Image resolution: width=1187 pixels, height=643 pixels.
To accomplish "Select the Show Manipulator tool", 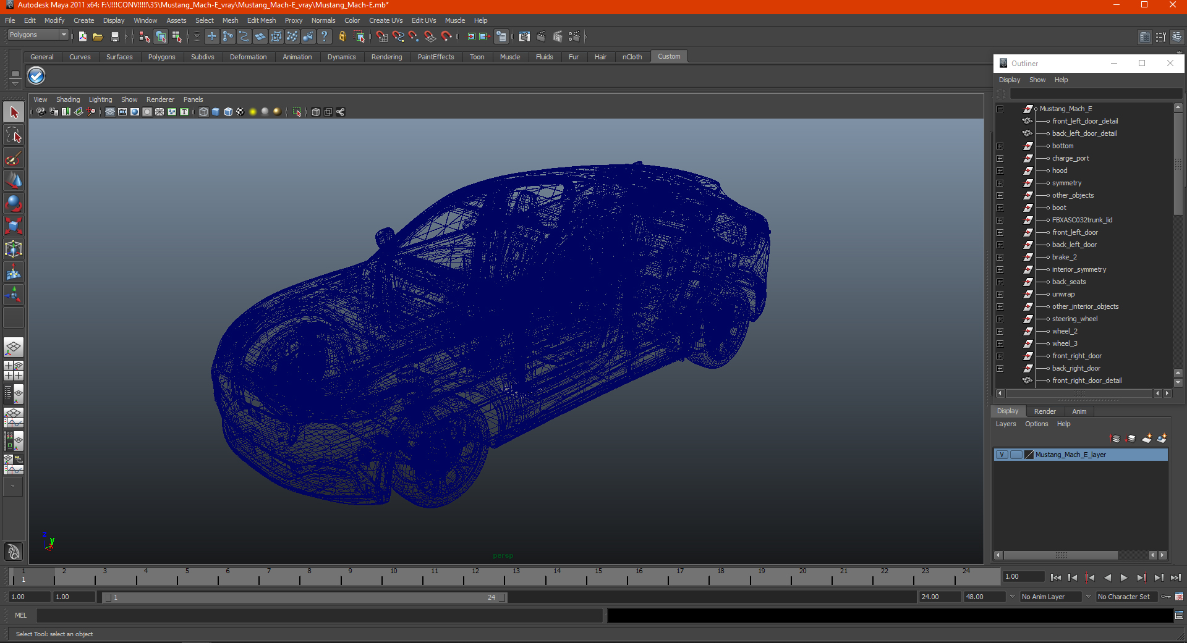I will pos(14,294).
